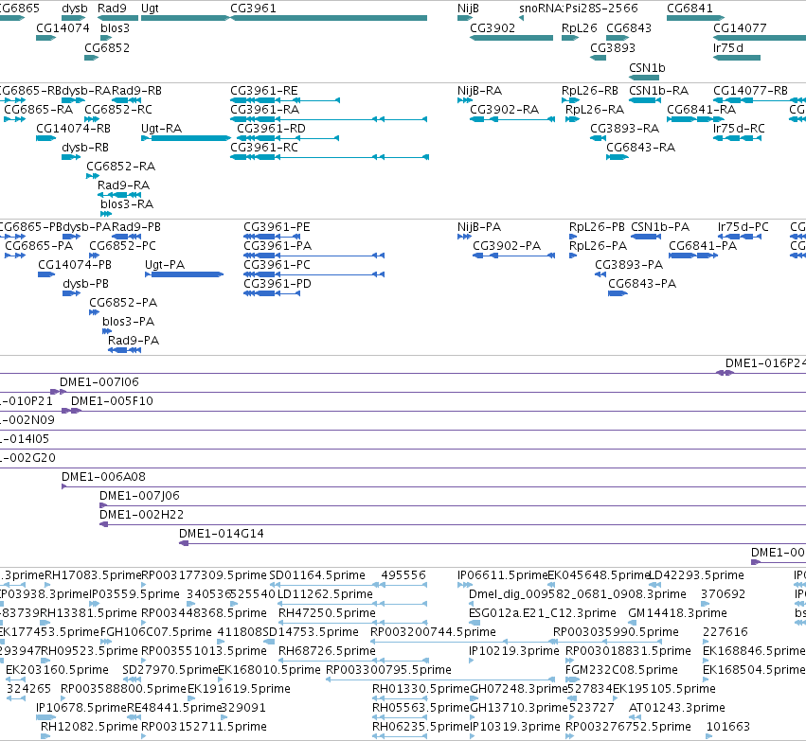
Task: Select the CG14074-PB protein label
Action: [x=75, y=265]
